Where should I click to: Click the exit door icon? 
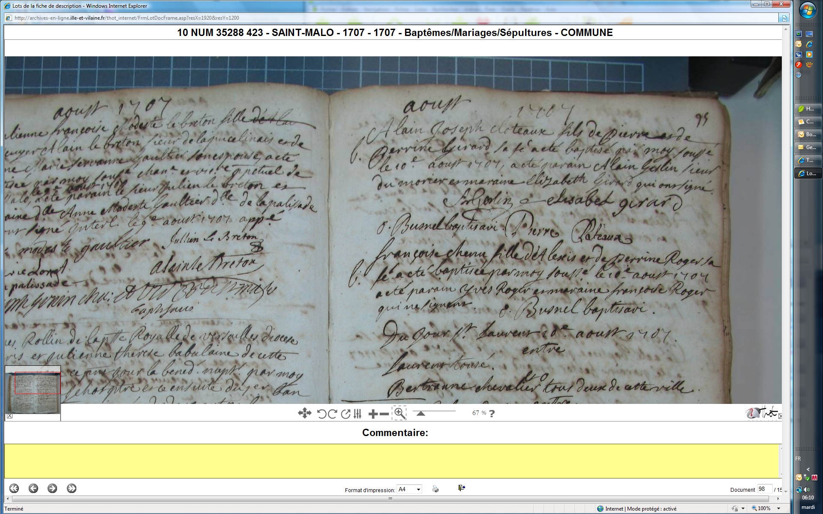461,488
